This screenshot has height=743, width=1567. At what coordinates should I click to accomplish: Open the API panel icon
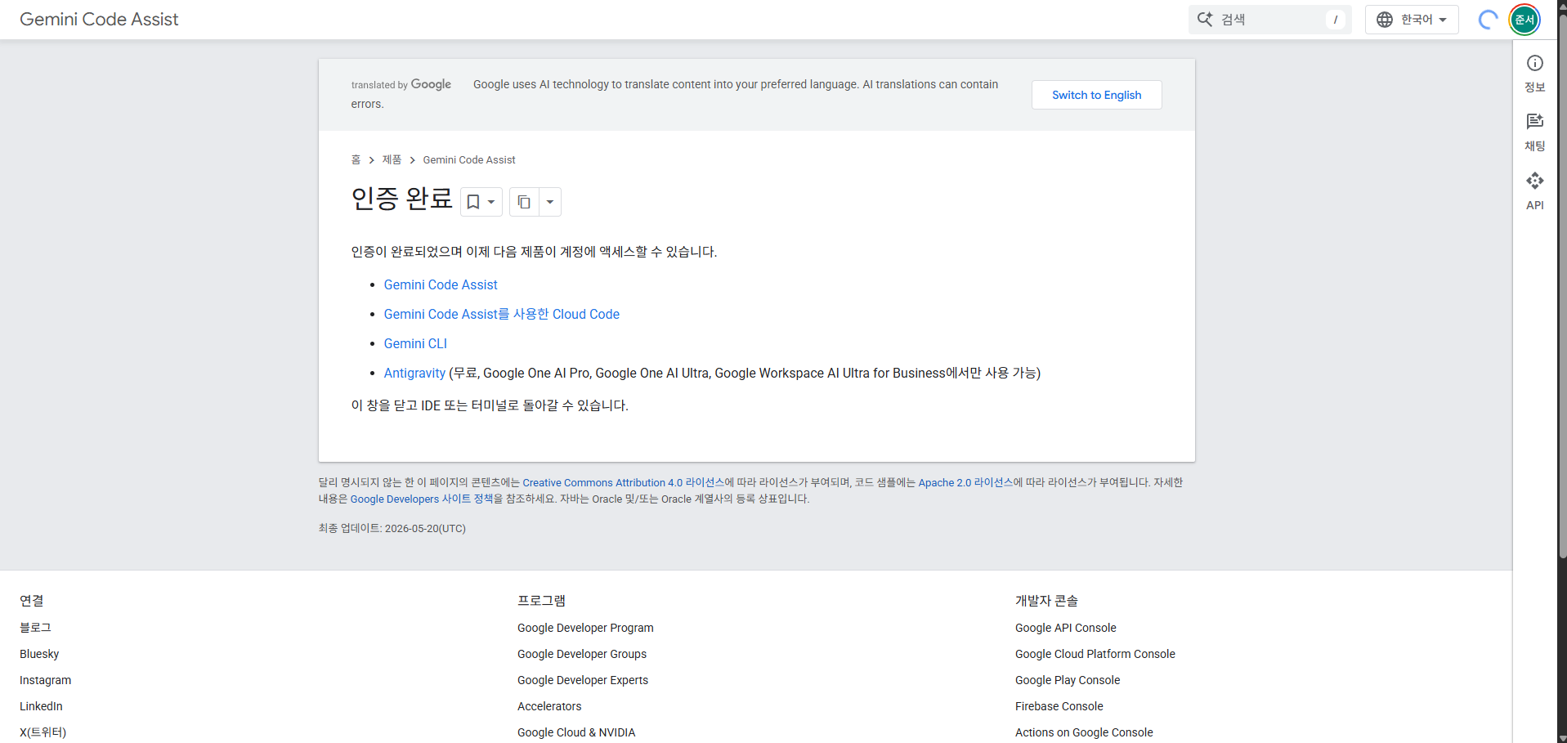pos(1535,181)
